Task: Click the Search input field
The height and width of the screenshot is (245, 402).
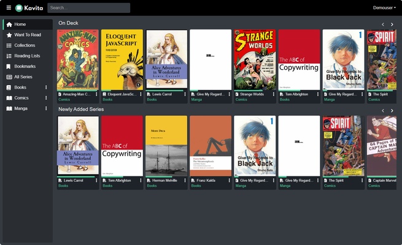Action: pos(88,8)
